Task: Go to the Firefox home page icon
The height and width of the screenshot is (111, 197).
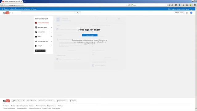Action: (183, 5)
